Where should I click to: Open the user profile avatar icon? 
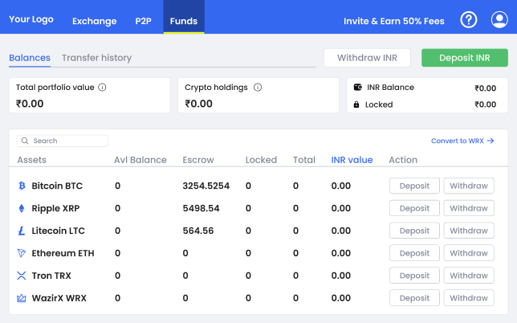(x=499, y=20)
